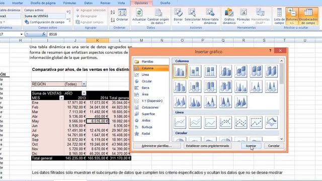Click scroll-up arrow in chart gallery
This screenshot has height=181, width=322.
[x=281, y=61]
